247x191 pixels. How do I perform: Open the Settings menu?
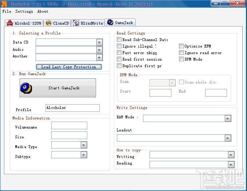tap(24, 11)
